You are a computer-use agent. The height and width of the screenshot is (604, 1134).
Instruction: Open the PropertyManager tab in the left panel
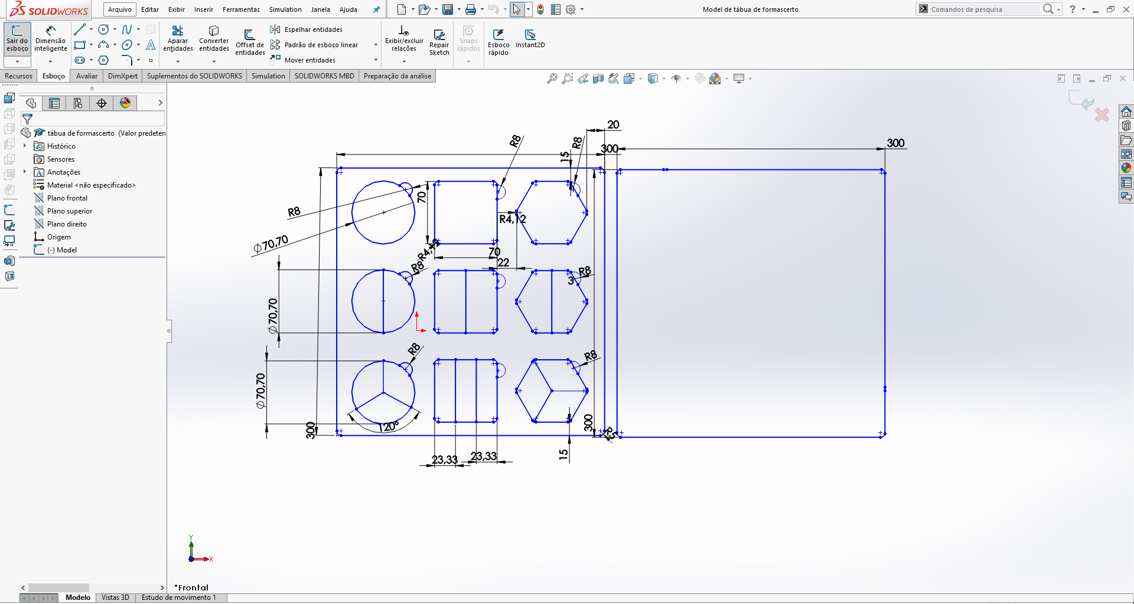(54, 103)
